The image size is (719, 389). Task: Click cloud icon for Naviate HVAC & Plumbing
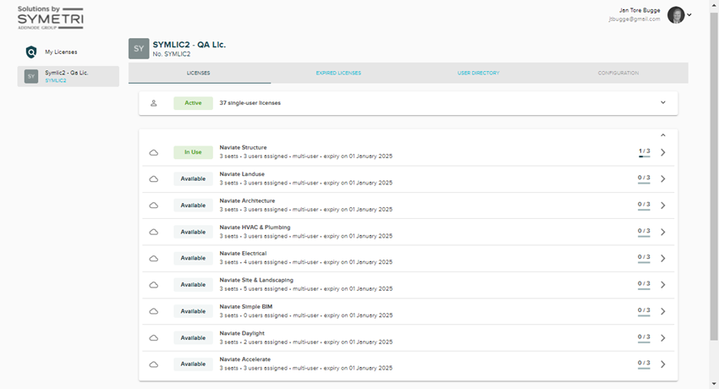pyautogui.click(x=154, y=233)
